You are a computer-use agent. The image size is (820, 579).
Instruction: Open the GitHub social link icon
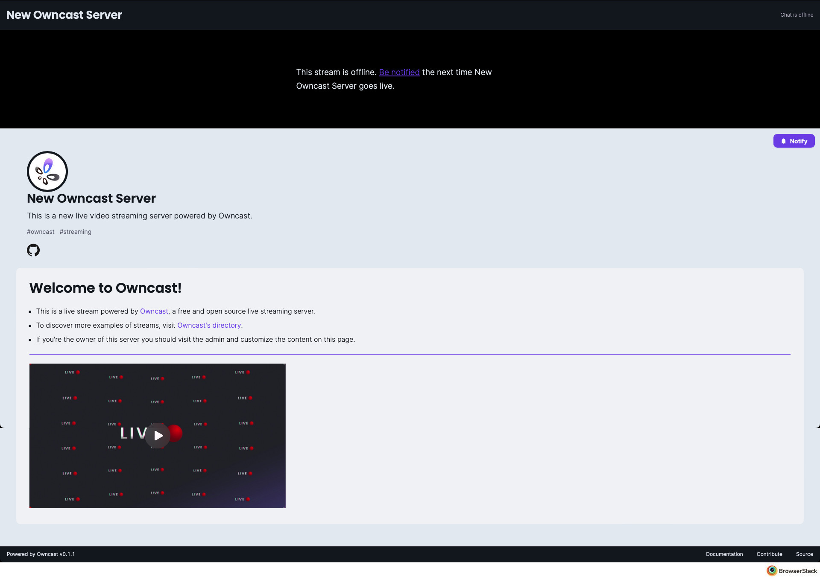[33, 250]
